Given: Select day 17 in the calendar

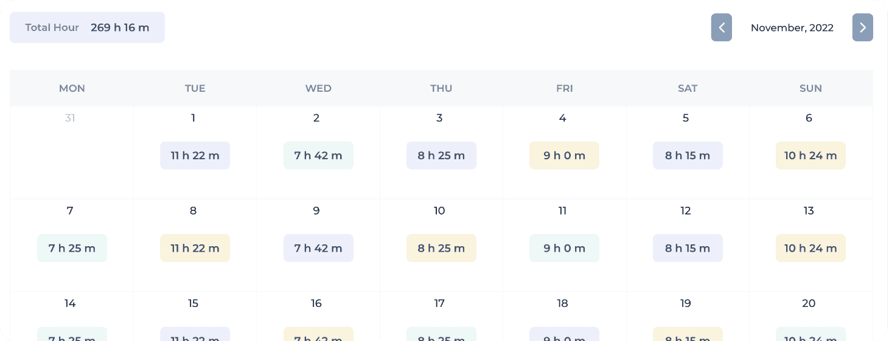Looking at the screenshot, I should tap(439, 303).
